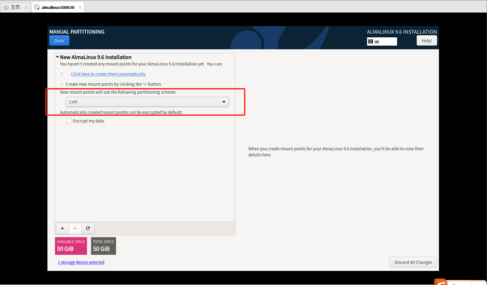Viewport: 487px width, 285px height.
Task: Close the almalinux100030 tab
Action: (x=80, y=7)
